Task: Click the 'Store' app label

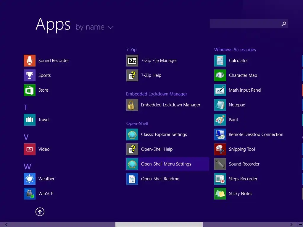Action: coord(43,90)
